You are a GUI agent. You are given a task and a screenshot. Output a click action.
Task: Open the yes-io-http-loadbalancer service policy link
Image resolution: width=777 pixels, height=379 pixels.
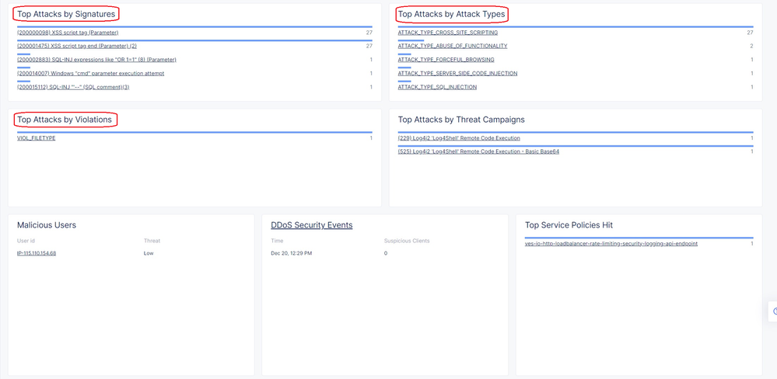coord(611,244)
